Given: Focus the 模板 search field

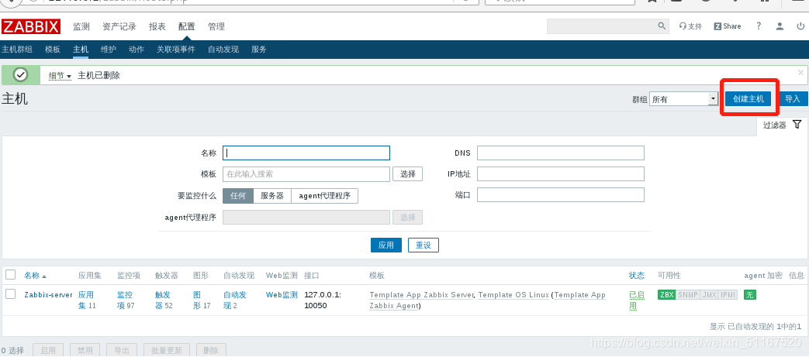Looking at the screenshot, I should point(306,174).
